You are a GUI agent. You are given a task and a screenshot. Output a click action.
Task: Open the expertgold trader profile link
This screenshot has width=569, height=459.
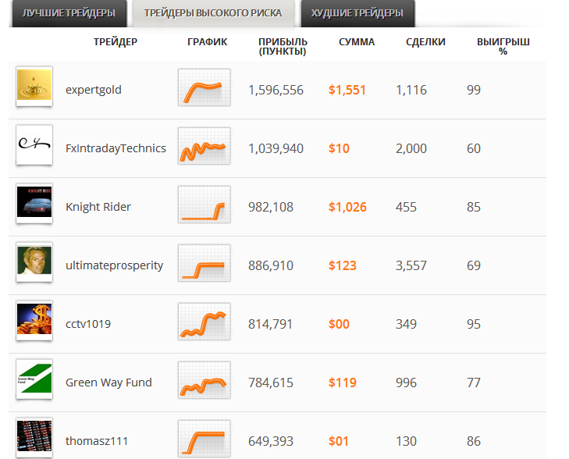click(94, 90)
